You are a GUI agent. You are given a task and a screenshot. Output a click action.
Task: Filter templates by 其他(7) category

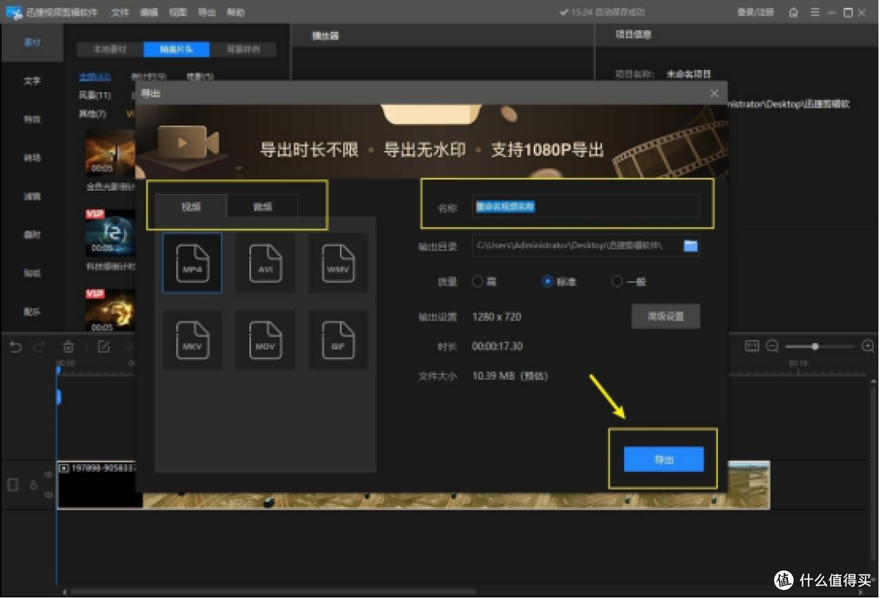(92, 113)
